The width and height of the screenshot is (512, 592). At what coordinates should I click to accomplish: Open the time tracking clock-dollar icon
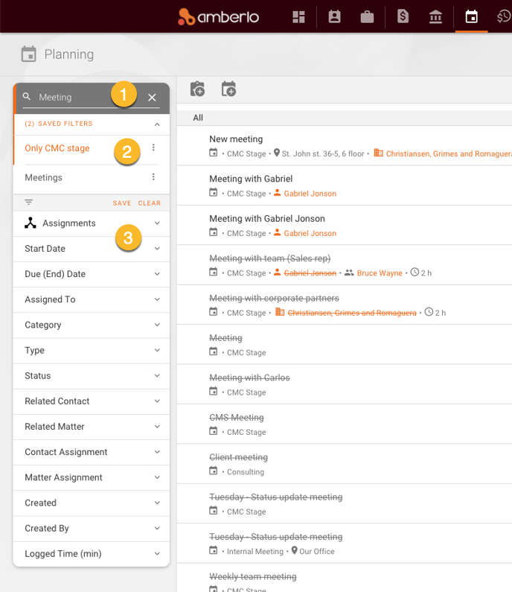(504, 17)
